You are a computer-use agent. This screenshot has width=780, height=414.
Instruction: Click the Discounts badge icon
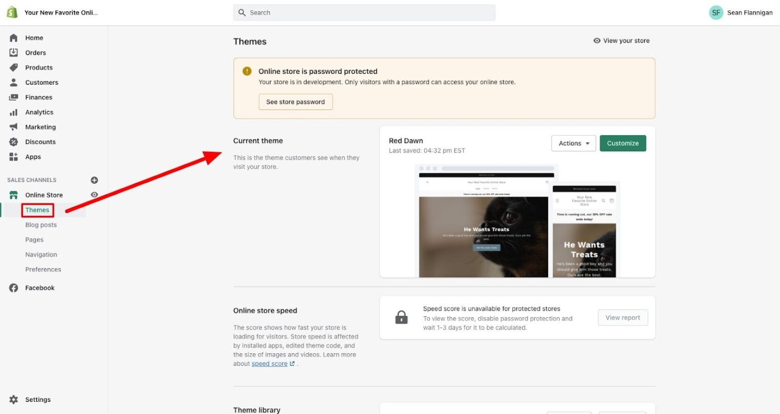click(14, 142)
